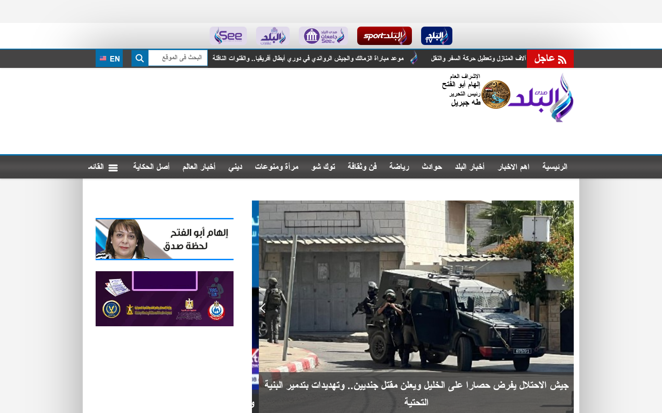Open the ديني menu item
Image resolution: width=662 pixels, height=413 pixels.
235,167
